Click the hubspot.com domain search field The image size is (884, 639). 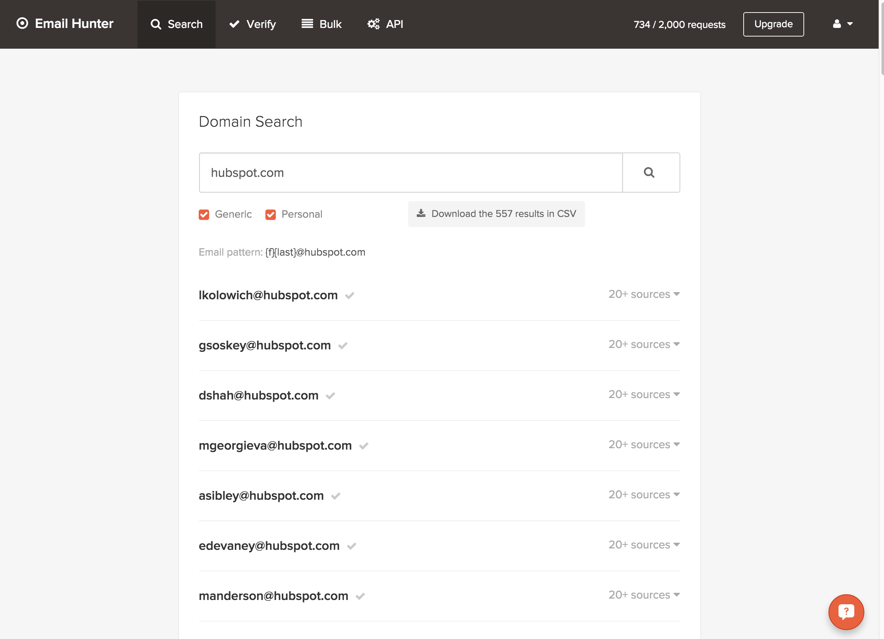pos(410,173)
